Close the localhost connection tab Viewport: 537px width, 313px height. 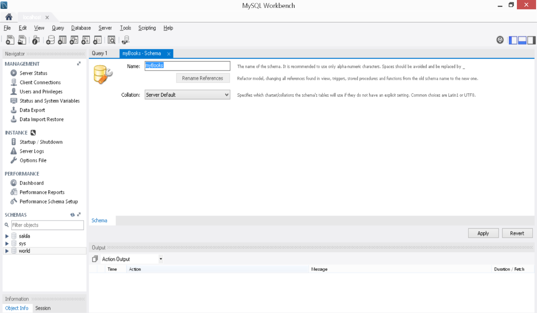click(47, 17)
